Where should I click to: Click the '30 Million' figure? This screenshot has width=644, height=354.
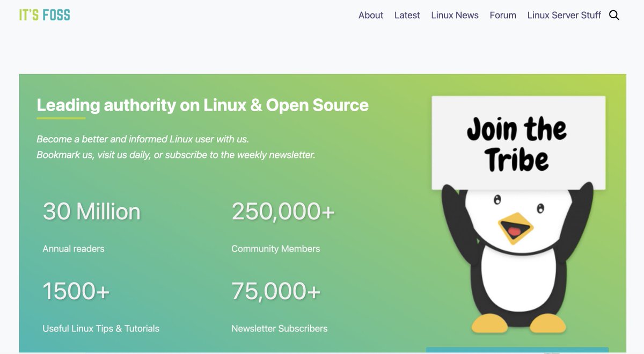tap(91, 212)
